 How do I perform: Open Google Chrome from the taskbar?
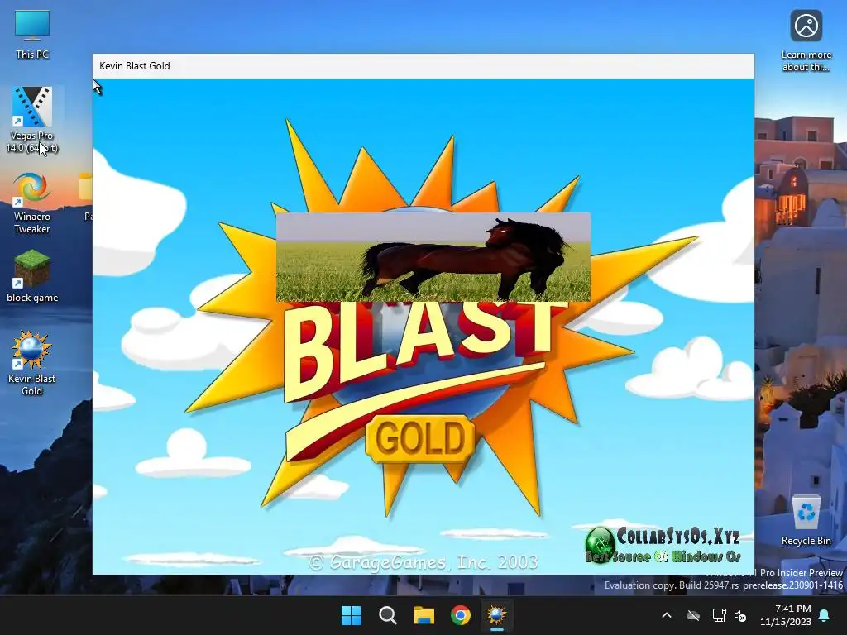[x=461, y=615]
